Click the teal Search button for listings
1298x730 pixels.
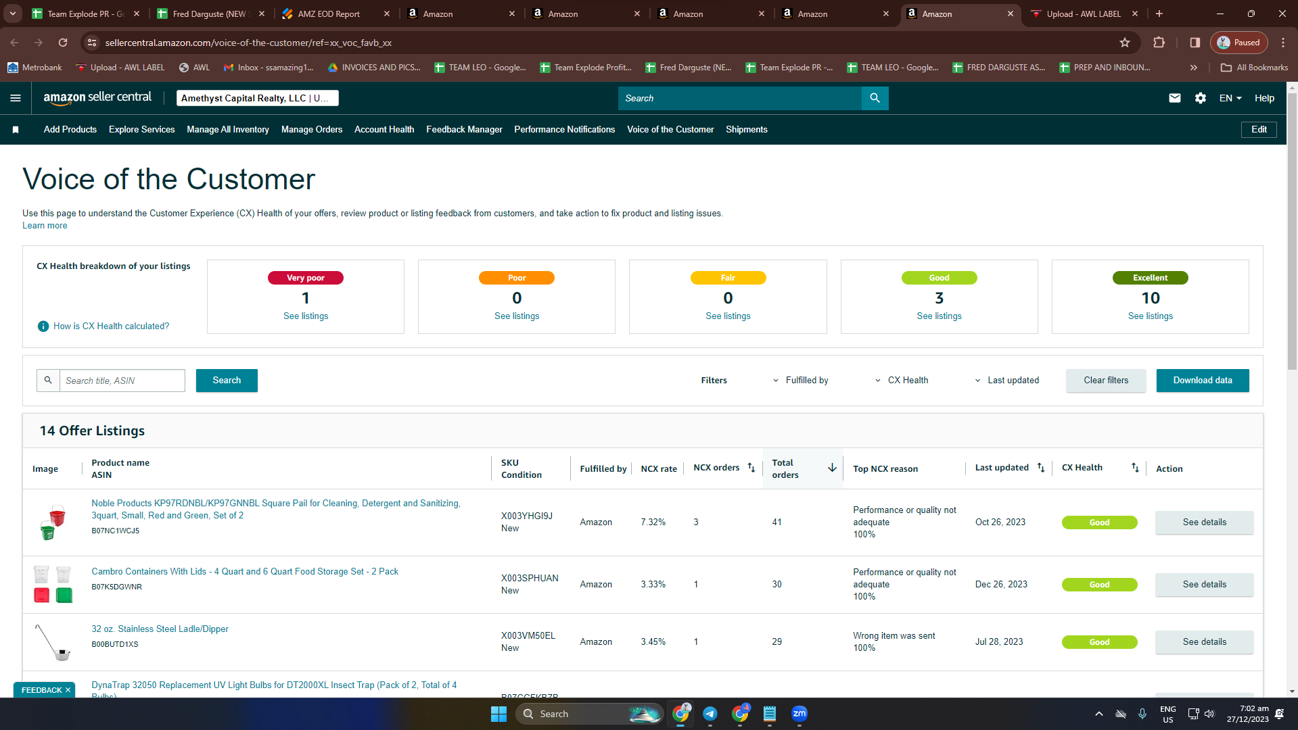[x=227, y=381]
